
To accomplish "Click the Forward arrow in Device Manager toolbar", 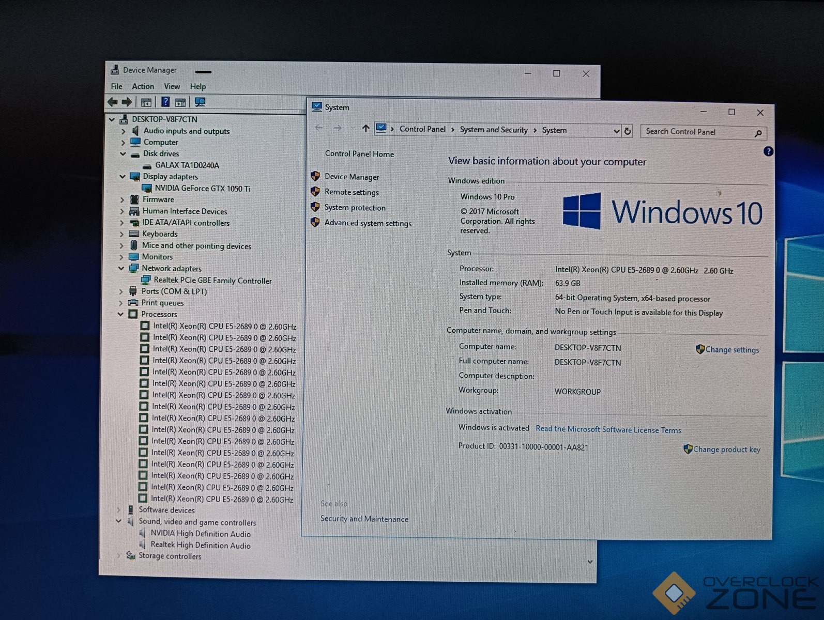I will (x=127, y=102).
